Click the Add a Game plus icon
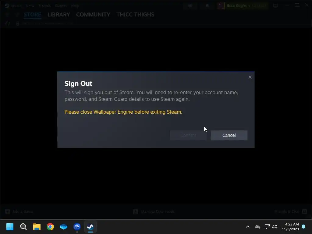The width and height of the screenshot is (312, 234). (8, 211)
